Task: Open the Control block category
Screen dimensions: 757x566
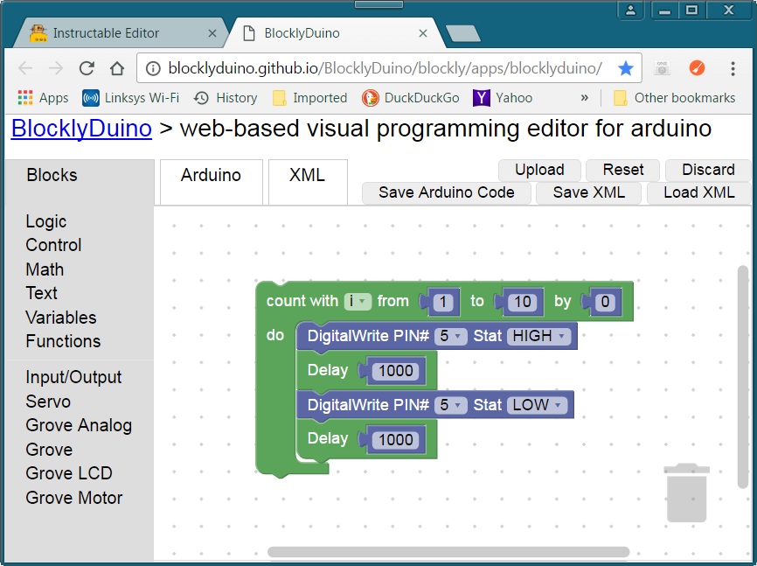Action: [53, 245]
